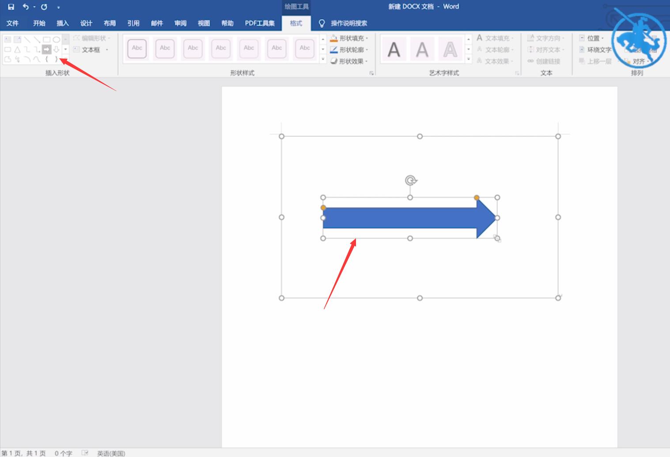Pick the horizontal text box shape
Viewport: 670px width, 457px height.
[x=8, y=39]
